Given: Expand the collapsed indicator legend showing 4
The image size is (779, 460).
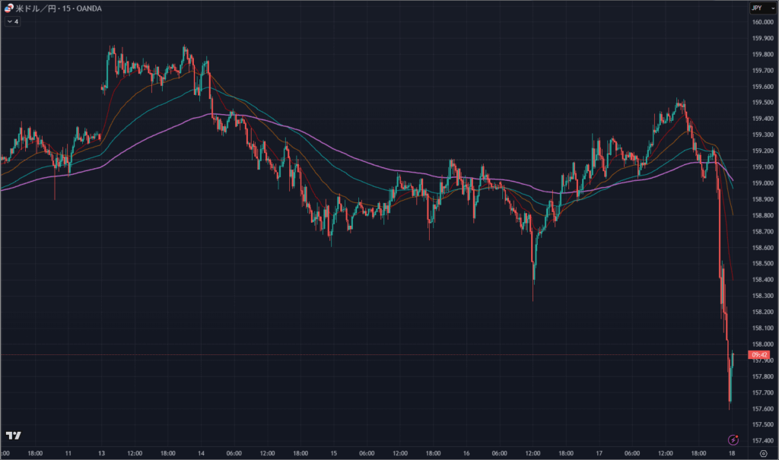Looking at the screenshot, I should [x=12, y=21].
